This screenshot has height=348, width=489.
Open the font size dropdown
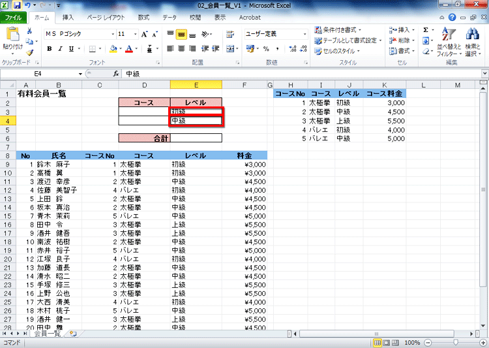click(x=136, y=34)
